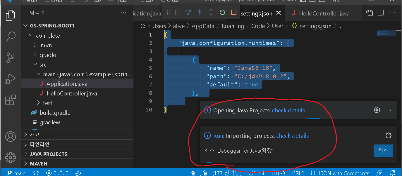Stop the debug session
The height and width of the screenshot is (176, 402).
pos(233,12)
